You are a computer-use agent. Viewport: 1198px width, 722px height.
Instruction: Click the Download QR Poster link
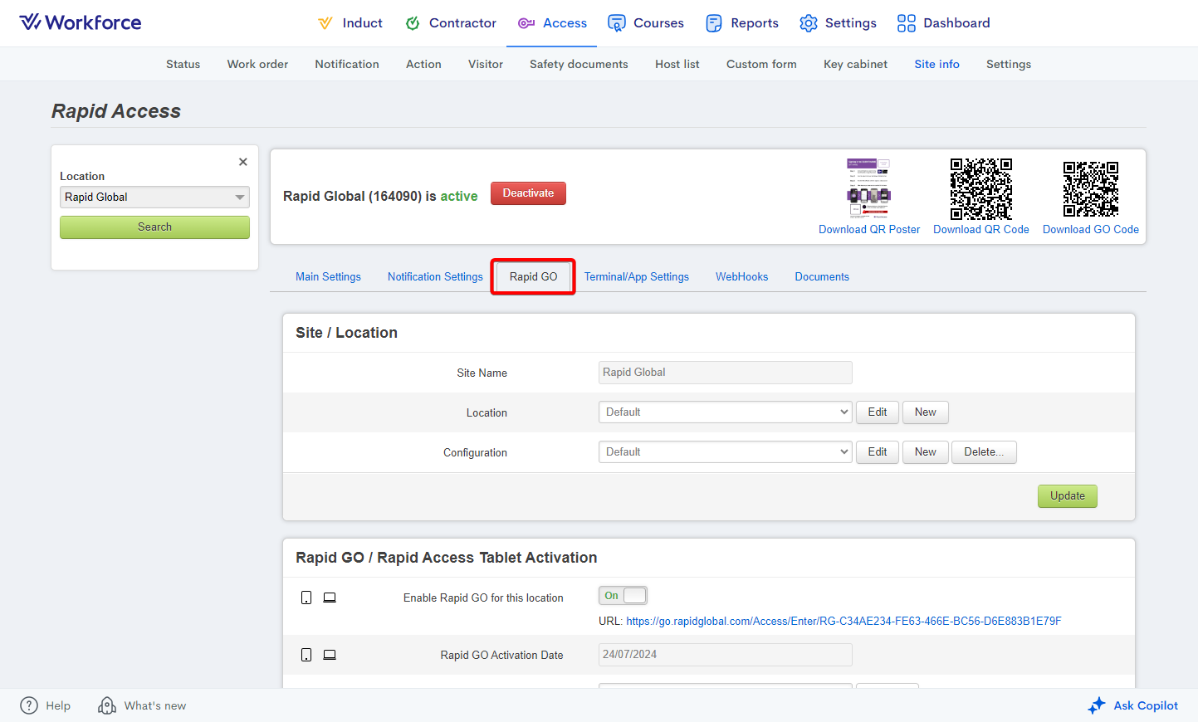(869, 230)
